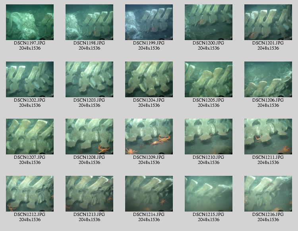298x231 pixels.
Task: Click the DSCN1213.JPG filename text
Action: [x=89, y=214]
